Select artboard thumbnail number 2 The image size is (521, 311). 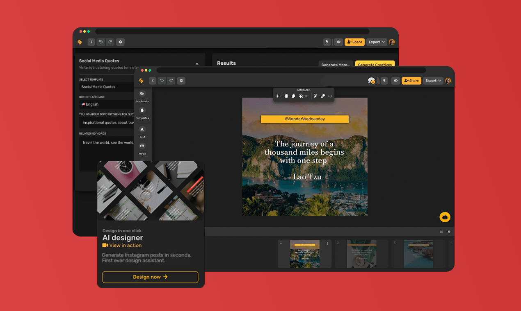[361, 254]
